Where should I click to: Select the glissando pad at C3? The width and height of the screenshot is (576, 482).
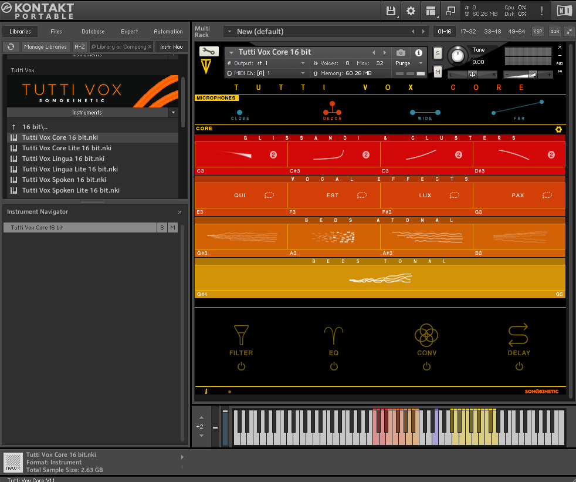coord(241,155)
